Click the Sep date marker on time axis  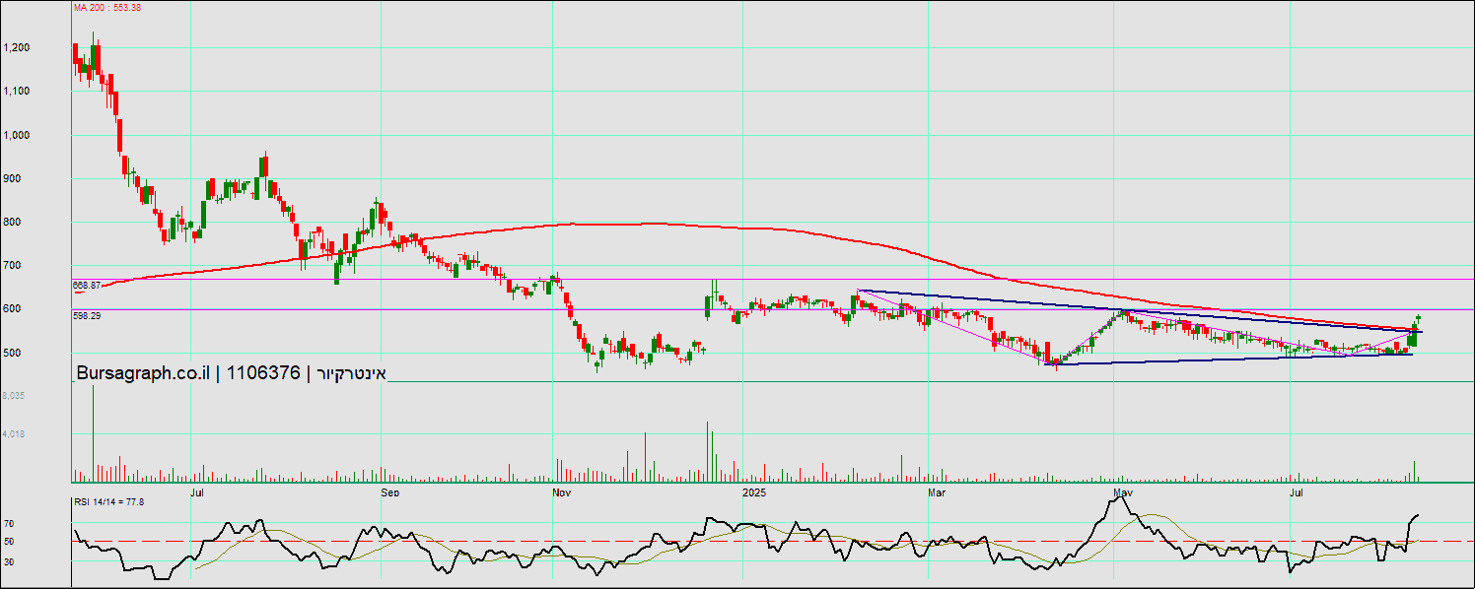pos(389,491)
